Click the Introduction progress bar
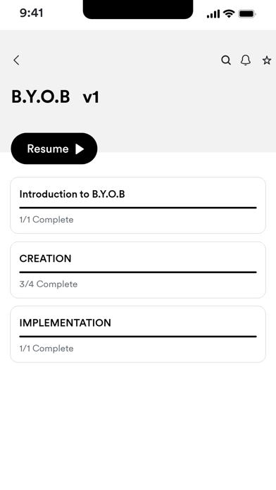 (x=138, y=208)
